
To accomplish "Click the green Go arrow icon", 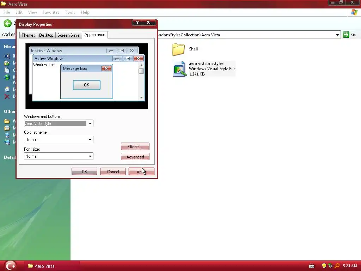I will (x=346, y=35).
